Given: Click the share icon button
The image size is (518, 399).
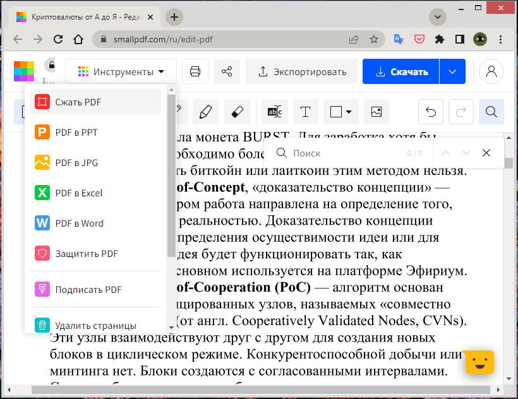Looking at the screenshot, I should [x=227, y=71].
